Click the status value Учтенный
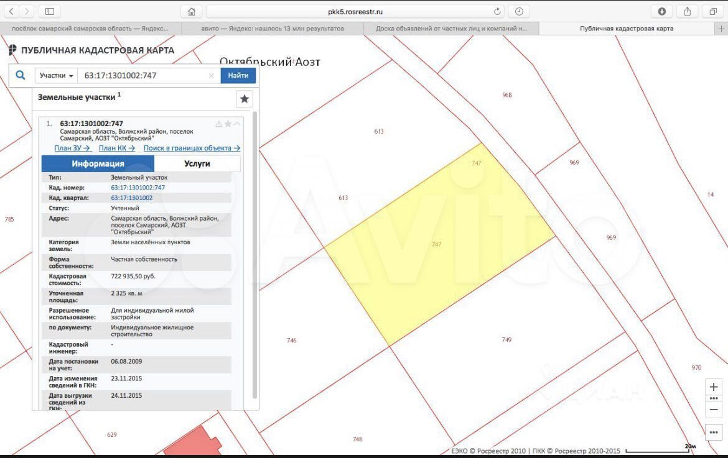The image size is (728, 458). (125, 208)
